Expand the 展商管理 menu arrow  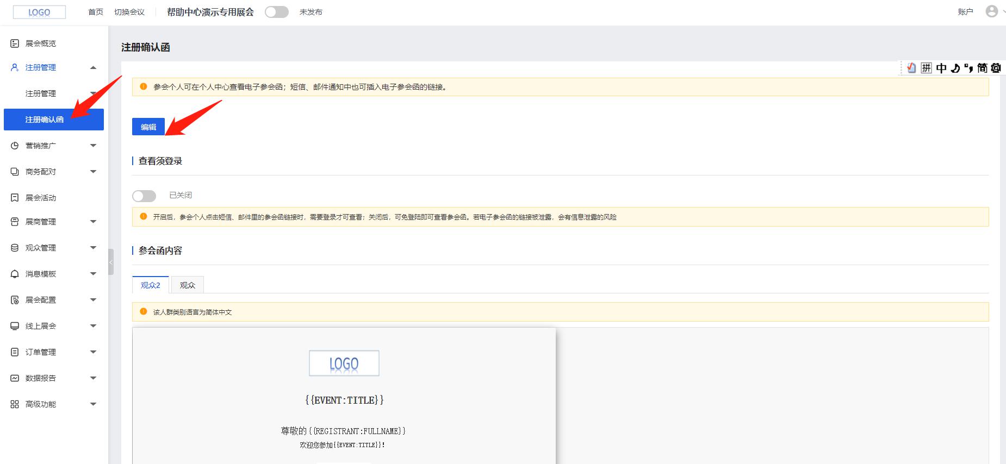pos(93,222)
